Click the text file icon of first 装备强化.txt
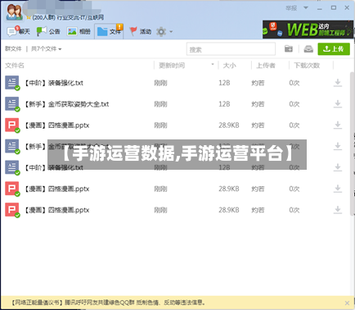Screen dimensions: 355x310 (x=12, y=83)
